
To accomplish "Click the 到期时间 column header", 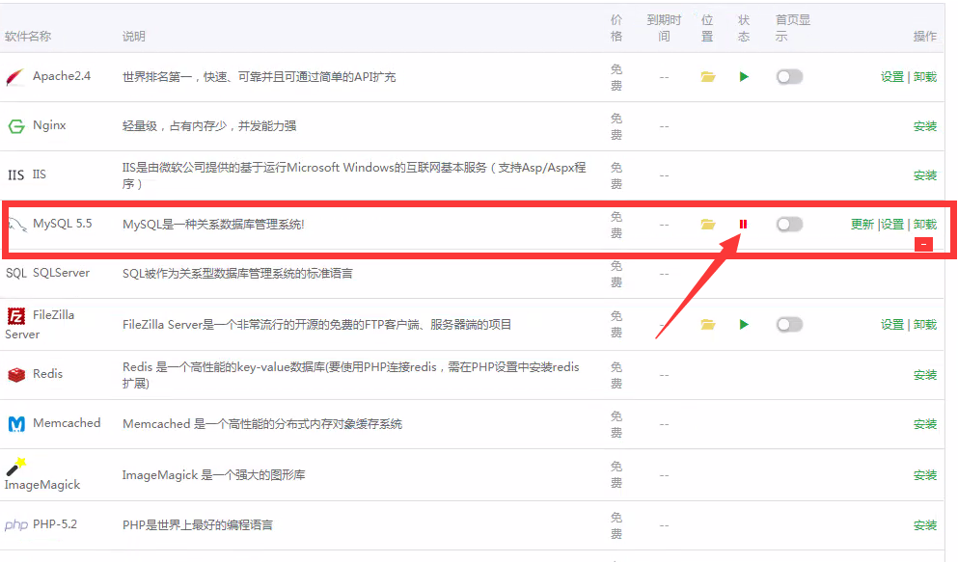I will [x=664, y=28].
